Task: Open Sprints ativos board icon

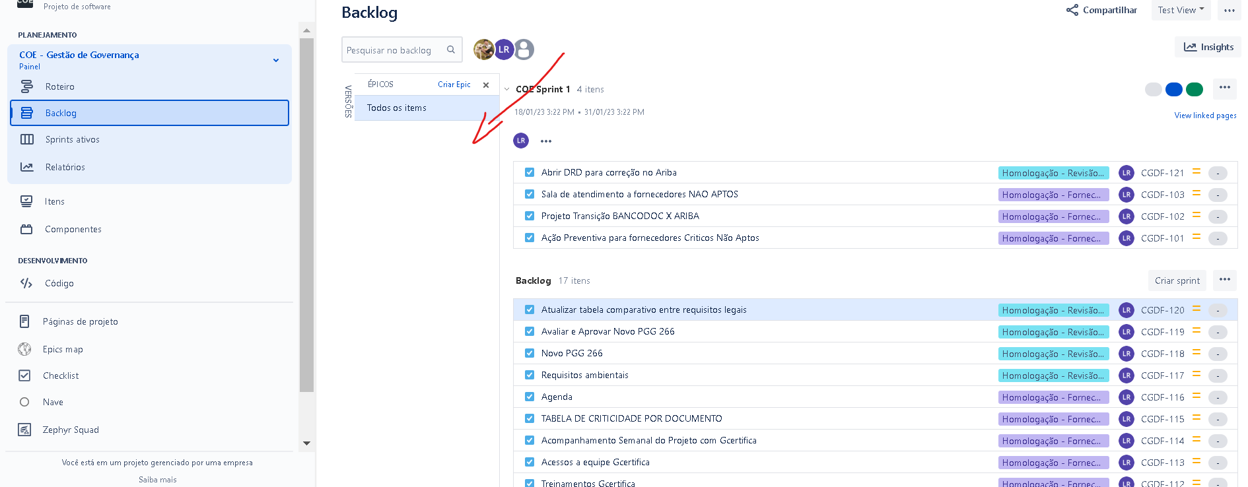Action: pos(27,139)
